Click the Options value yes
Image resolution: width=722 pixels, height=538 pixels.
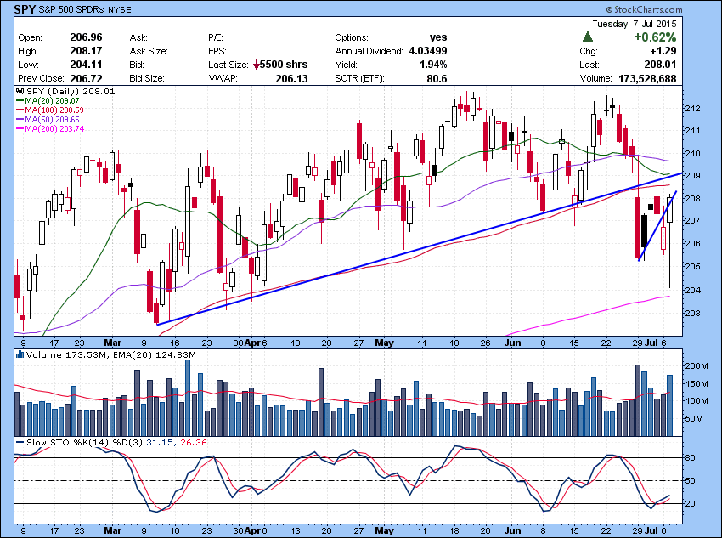point(438,37)
